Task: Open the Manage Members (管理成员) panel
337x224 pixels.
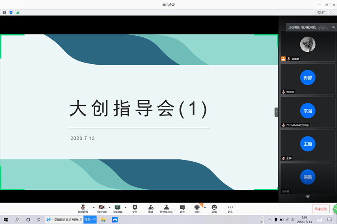Action: [166, 208]
